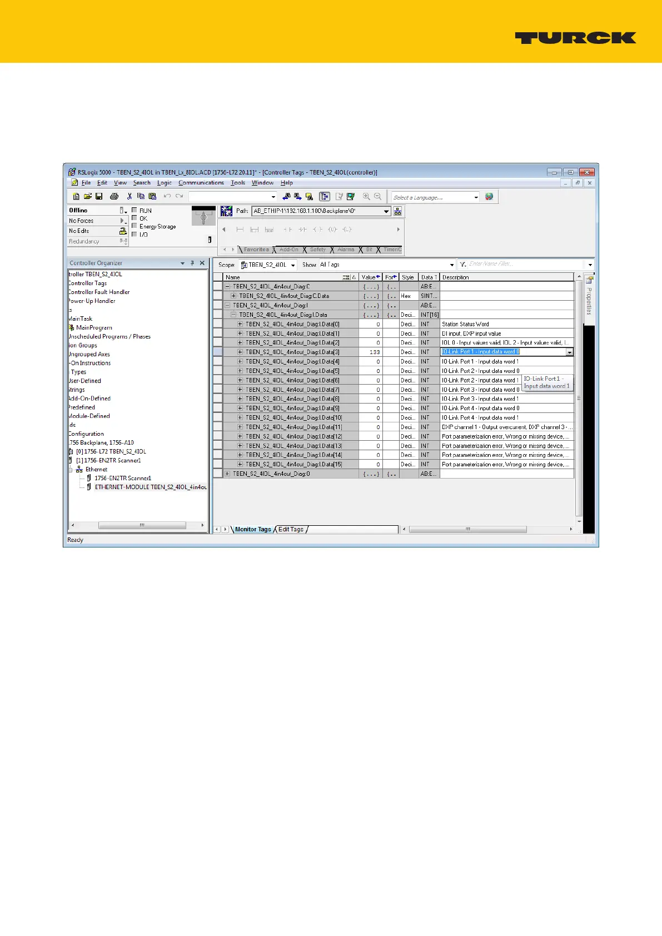Image resolution: width=662 pixels, height=936 pixels.
Task: Close the Controller Organizer panel
Action: pos(202,263)
